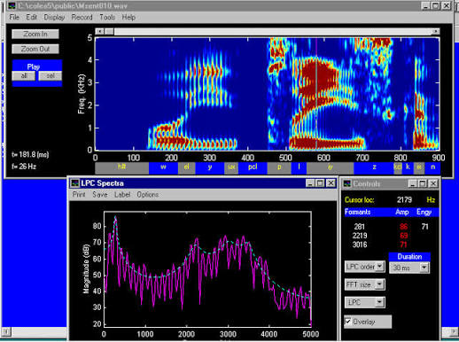
Task: Click the spectrogram scrollbar thumb
Action: tap(109, 31)
